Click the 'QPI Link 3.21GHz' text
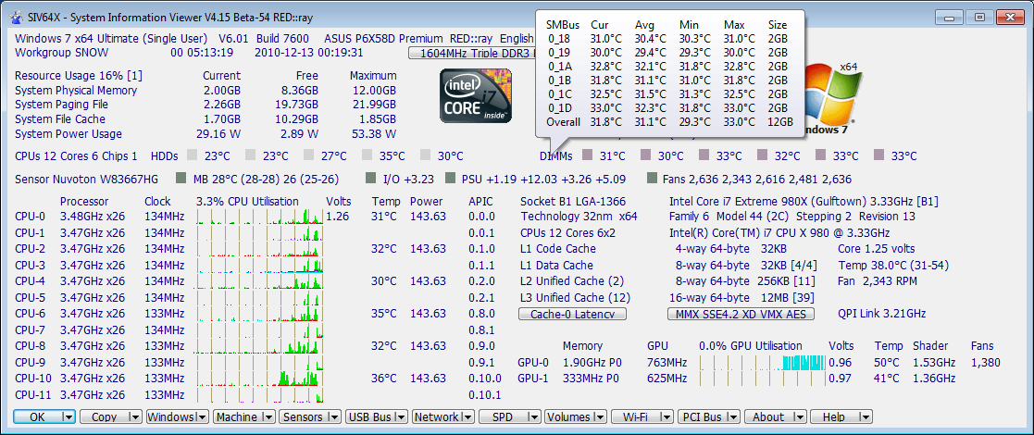This screenshot has width=1034, height=435. (x=881, y=314)
